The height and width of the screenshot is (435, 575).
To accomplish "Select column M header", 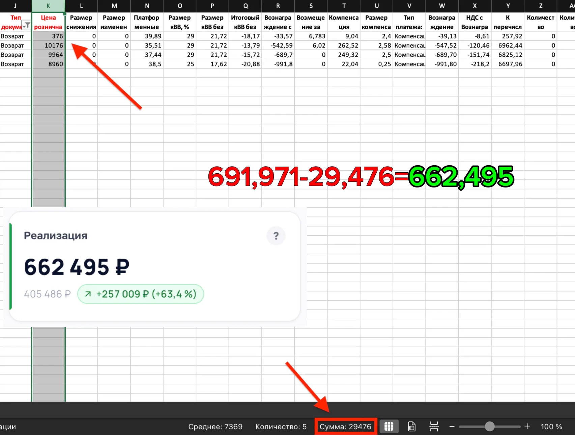I will coord(114,6).
